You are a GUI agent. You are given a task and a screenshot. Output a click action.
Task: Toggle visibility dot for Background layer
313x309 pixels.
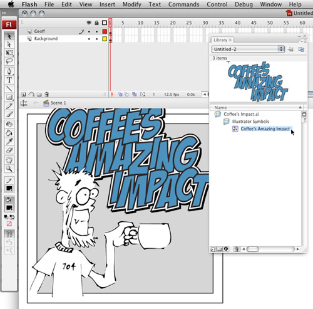tap(89, 39)
